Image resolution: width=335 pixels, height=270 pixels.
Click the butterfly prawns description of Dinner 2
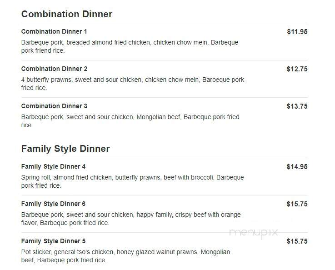tap(132, 84)
